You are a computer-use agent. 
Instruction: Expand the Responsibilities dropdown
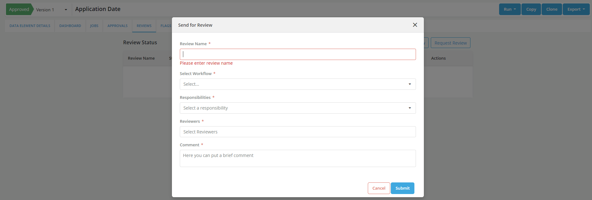(x=298, y=108)
